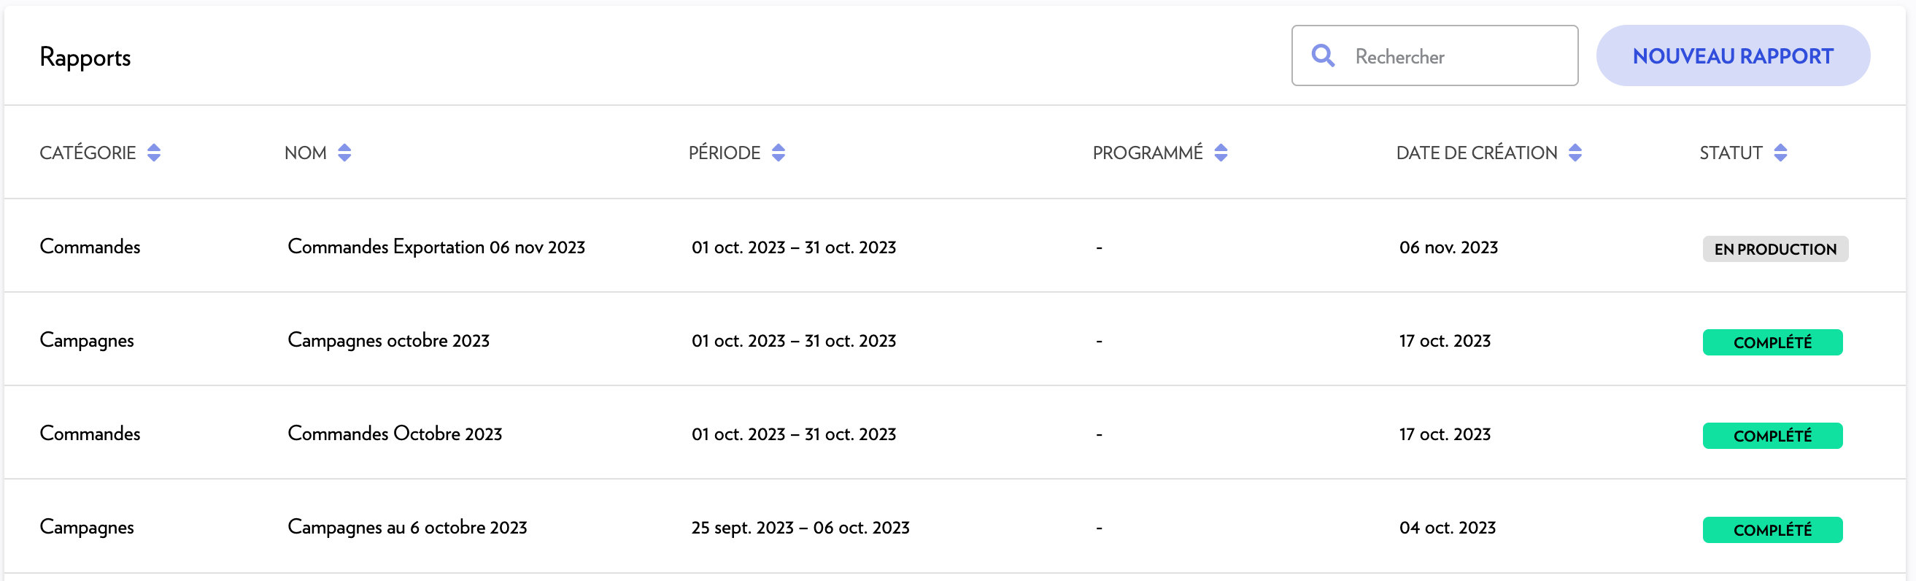Click the Date de création header label
The width and height of the screenshot is (1916, 581).
click(x=1476, y=153)
